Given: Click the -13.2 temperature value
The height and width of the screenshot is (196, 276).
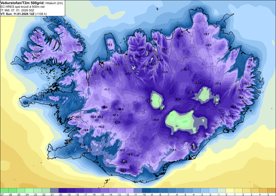Looking at the screenshot, I should 89,150.
